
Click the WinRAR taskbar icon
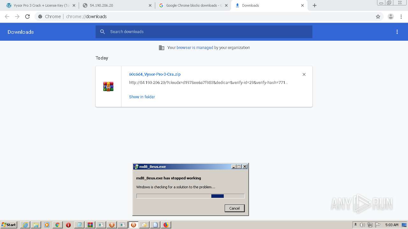[x=90, y=225]
